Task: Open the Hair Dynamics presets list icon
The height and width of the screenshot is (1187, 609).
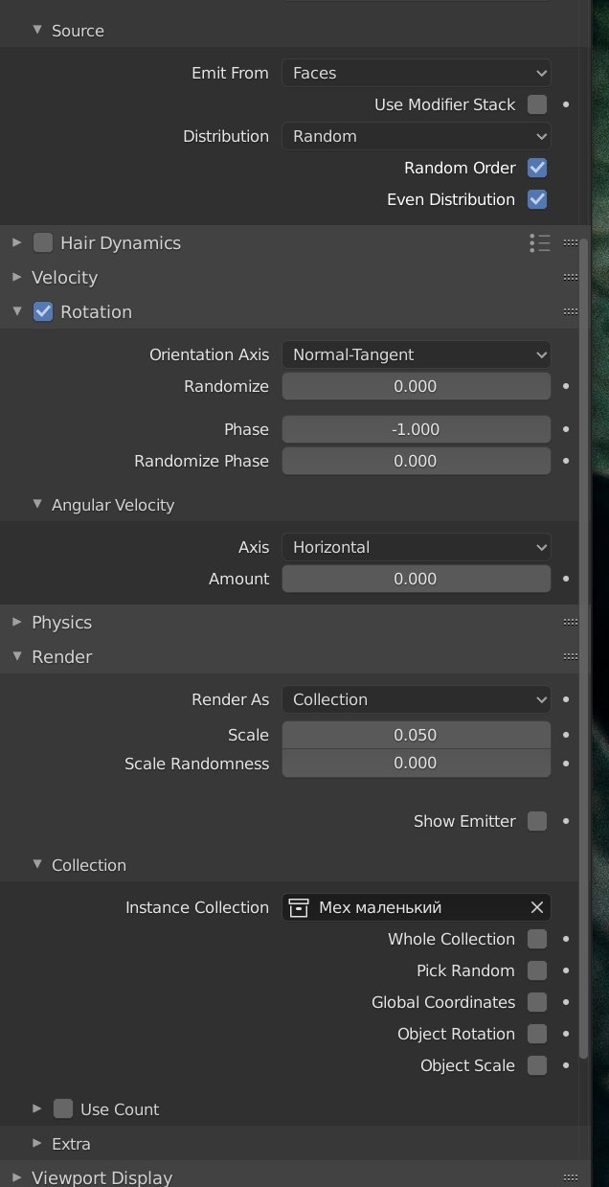Action: point(540,243)
